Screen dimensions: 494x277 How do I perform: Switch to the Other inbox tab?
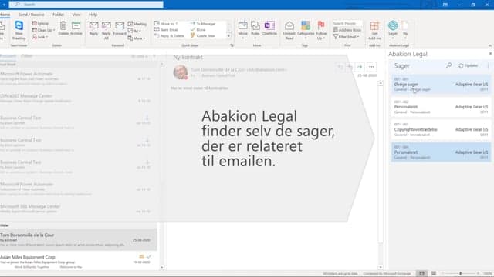(27, 56)
